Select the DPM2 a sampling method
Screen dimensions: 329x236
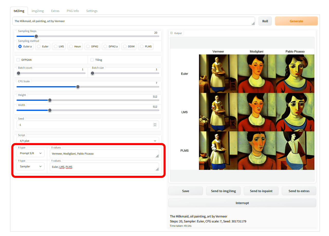[x=111, y=47]
